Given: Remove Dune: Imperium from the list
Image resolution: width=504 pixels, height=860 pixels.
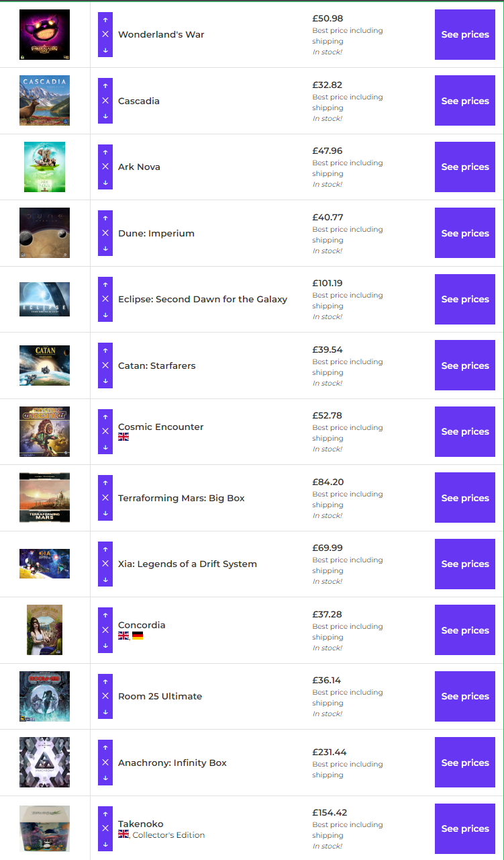Looking at the screenshot, I should [105, 233].
